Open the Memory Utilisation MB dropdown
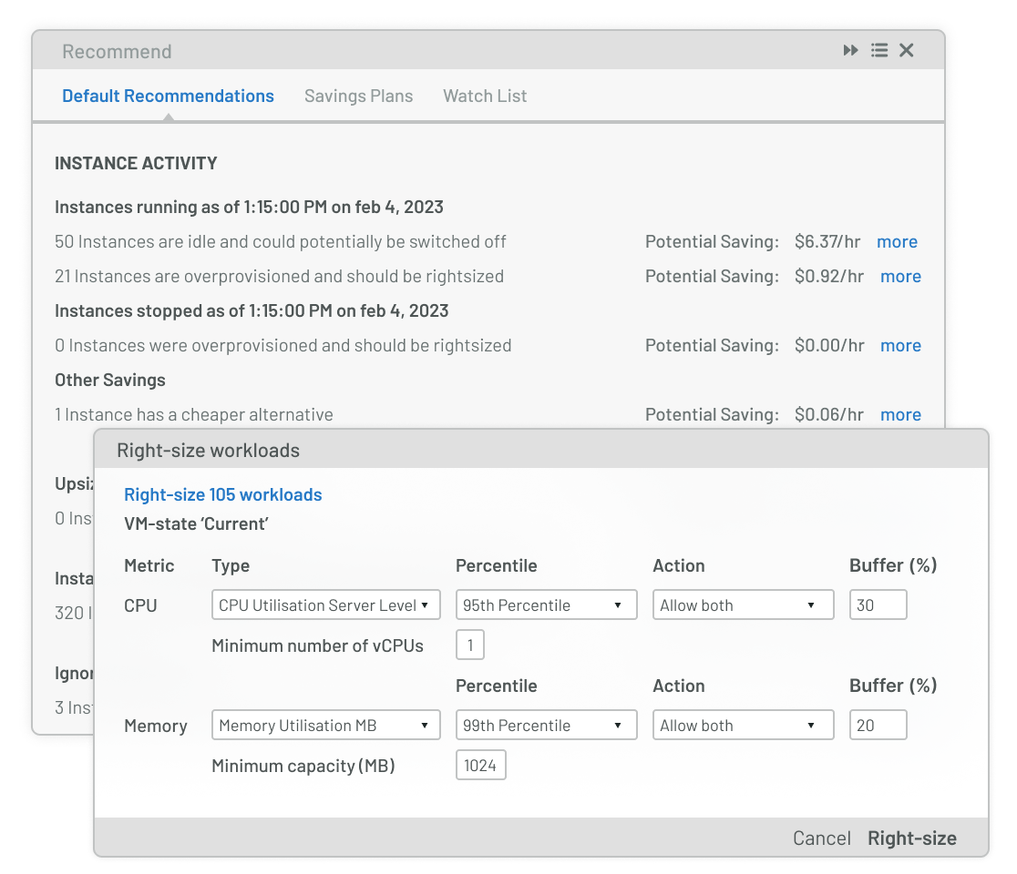 point(325,725)
